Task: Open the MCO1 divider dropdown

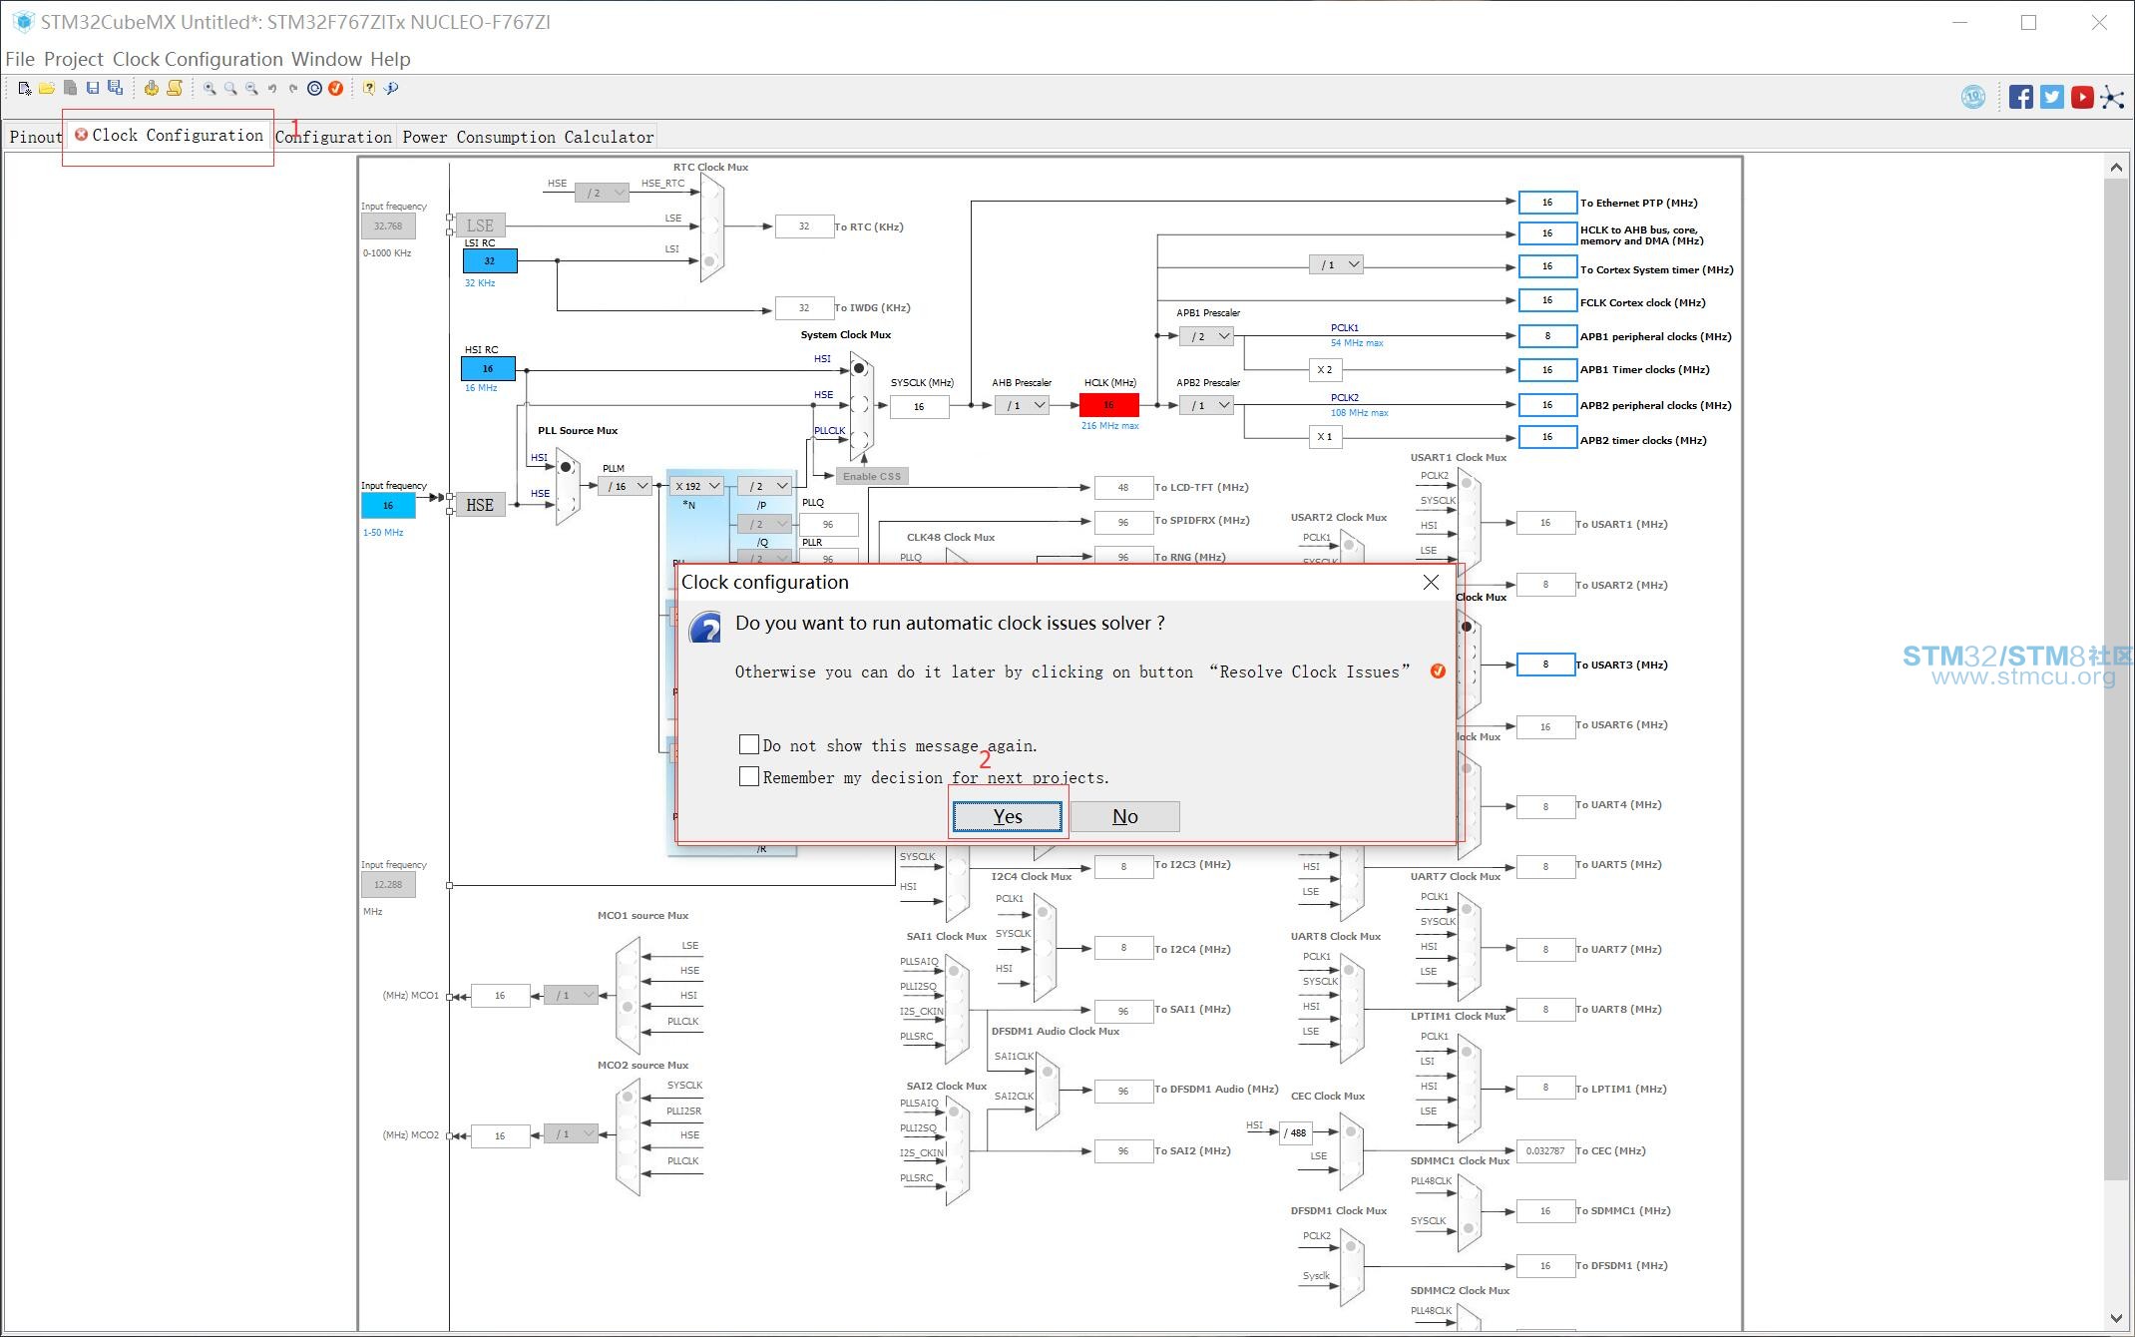Action: [x=571, y=995]
